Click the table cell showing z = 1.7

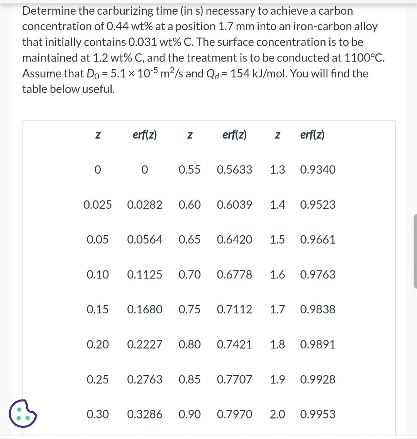coord(277,309)
